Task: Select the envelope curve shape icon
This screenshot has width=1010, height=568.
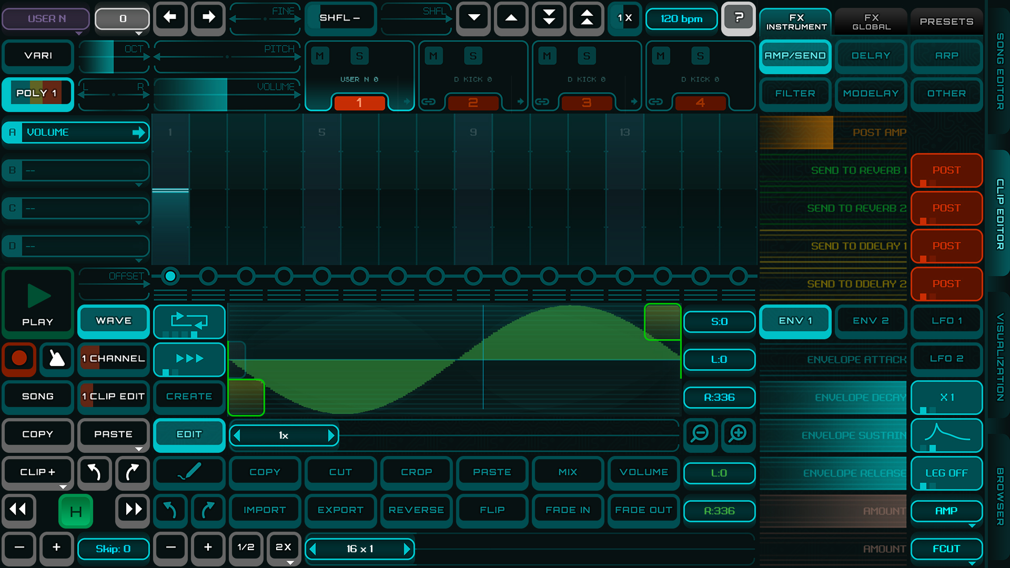Action: tap(946, 434)
